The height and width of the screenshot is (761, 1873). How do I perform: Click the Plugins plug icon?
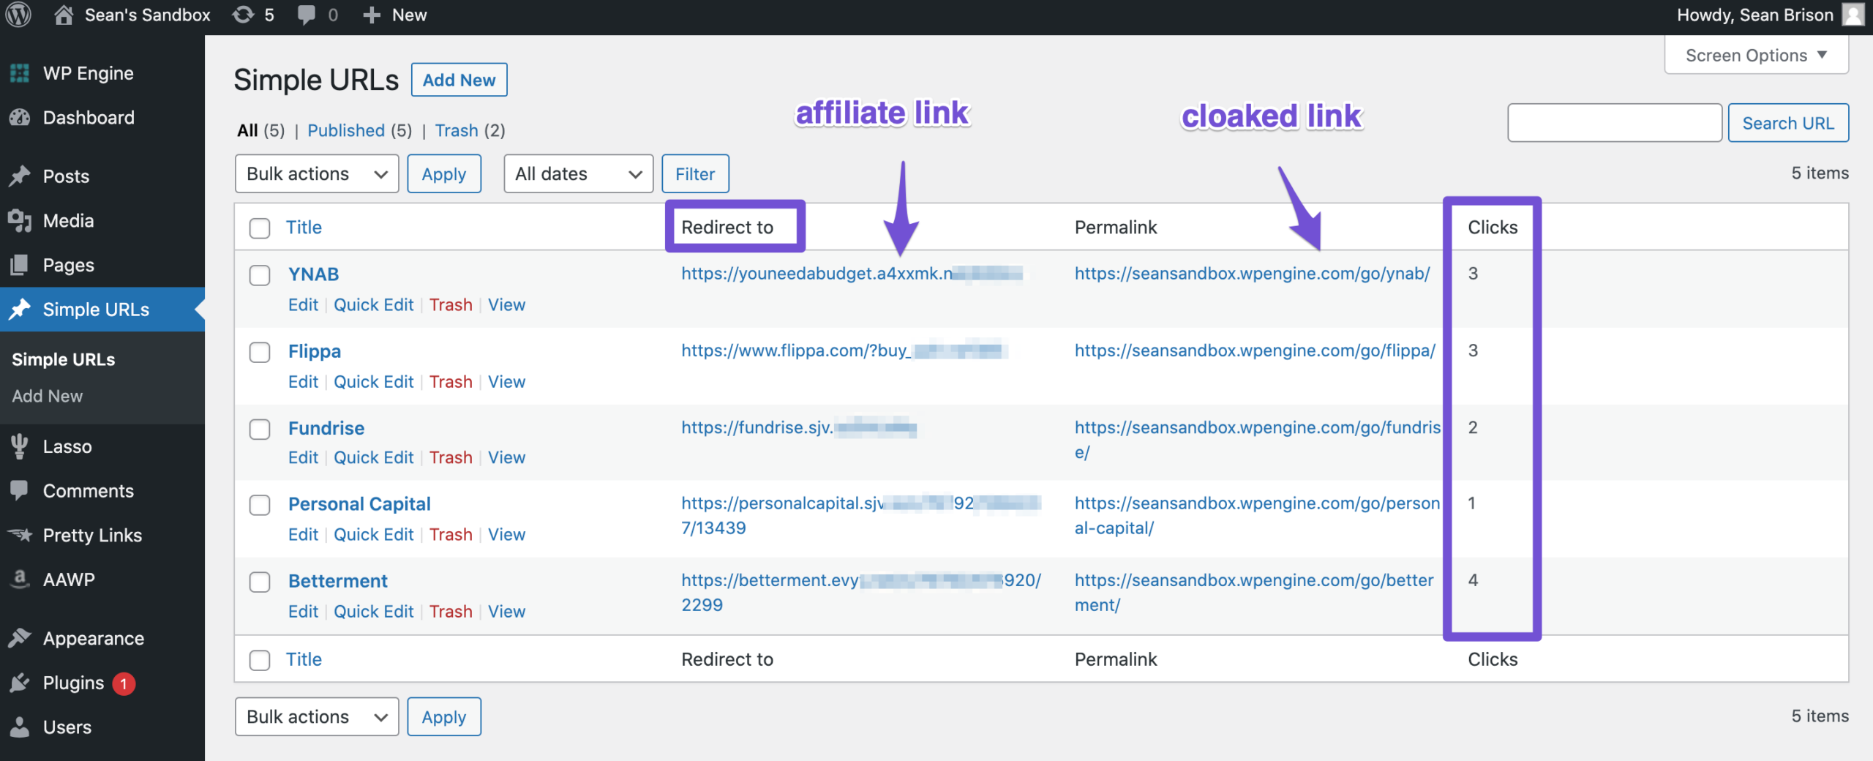tap(20, 683)
